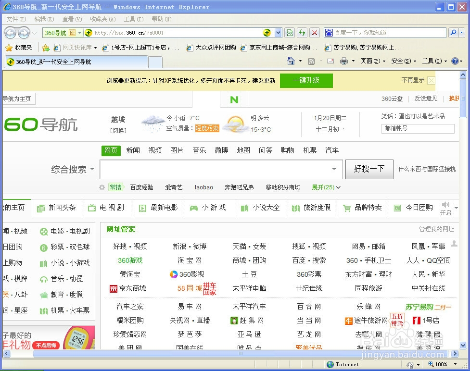Expand navigation tabs more arrow
Viewport: 470px width, 371px height.
(456, 208)
